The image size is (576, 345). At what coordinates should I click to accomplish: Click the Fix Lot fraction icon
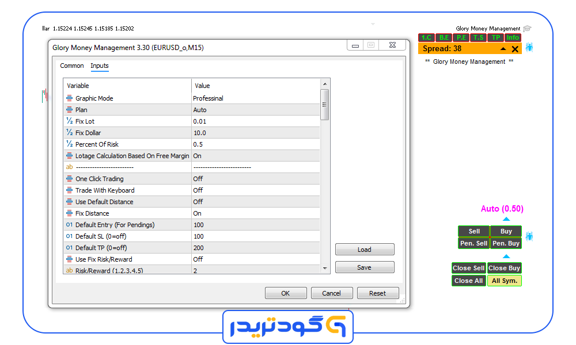(70, 121)
